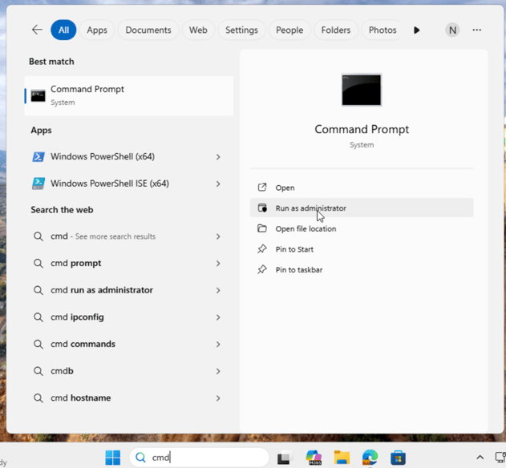Choose Open file location
The width and height of the screenshot is (506, 468).
point(362,228)
